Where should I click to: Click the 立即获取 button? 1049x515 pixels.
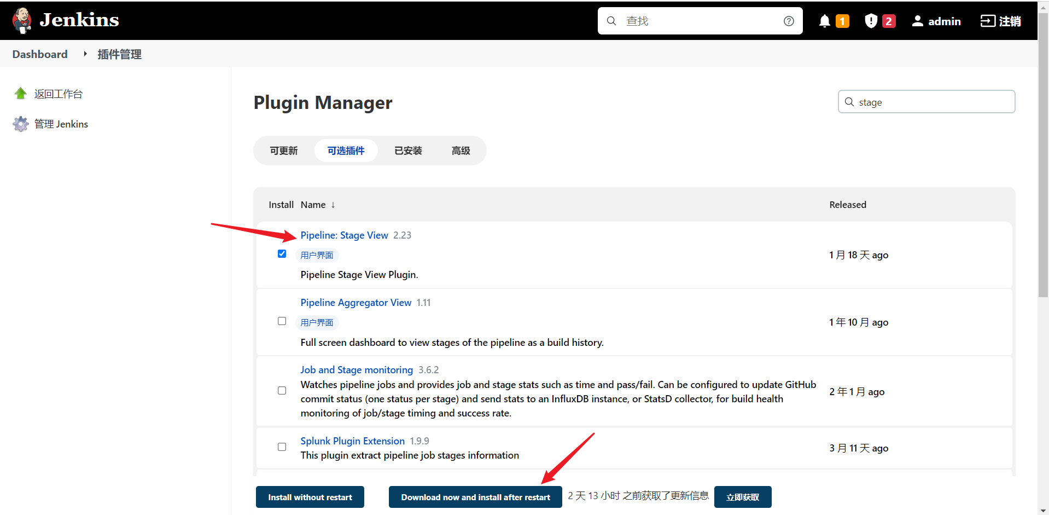[x=743, y=497]
